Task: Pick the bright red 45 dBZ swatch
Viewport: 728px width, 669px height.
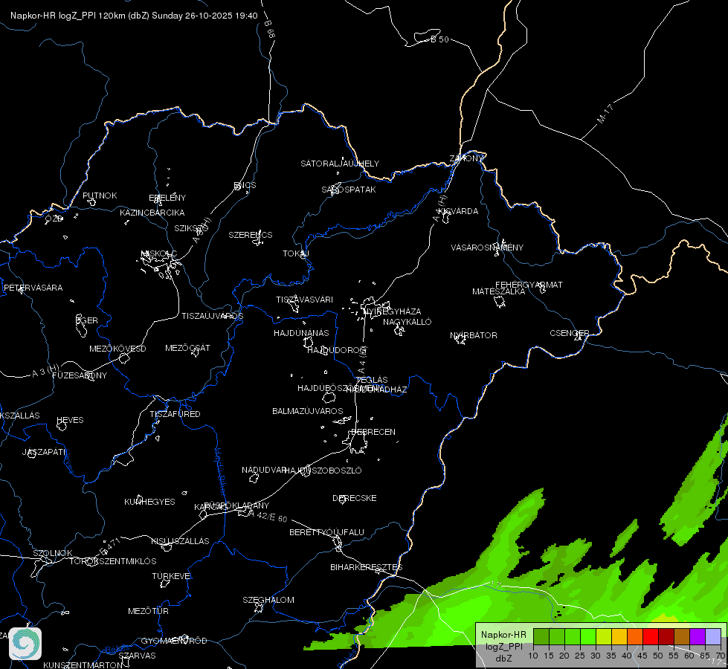Action: (x=651, y=637)
